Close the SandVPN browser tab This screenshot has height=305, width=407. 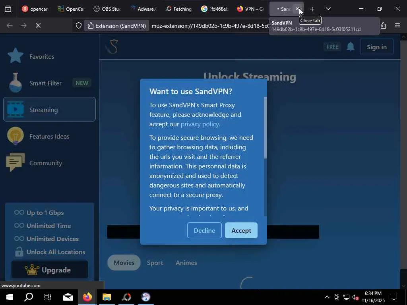297,9
